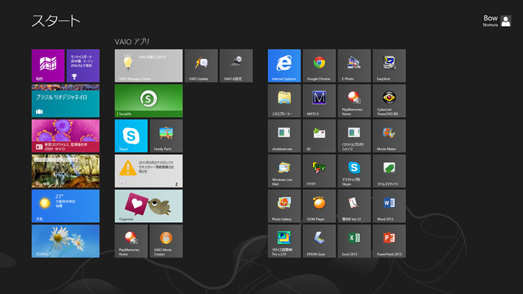Open VAIO Message Center lightbulb tile
The height and width of the screenshot is (294, 523).
pos(149,66)
